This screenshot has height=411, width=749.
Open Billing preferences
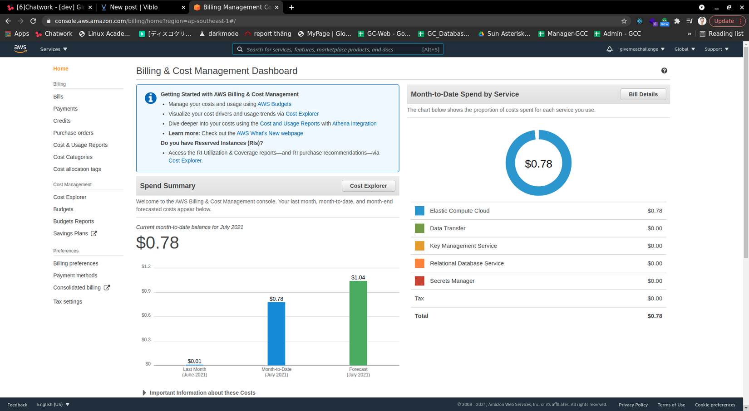[75, 264]
